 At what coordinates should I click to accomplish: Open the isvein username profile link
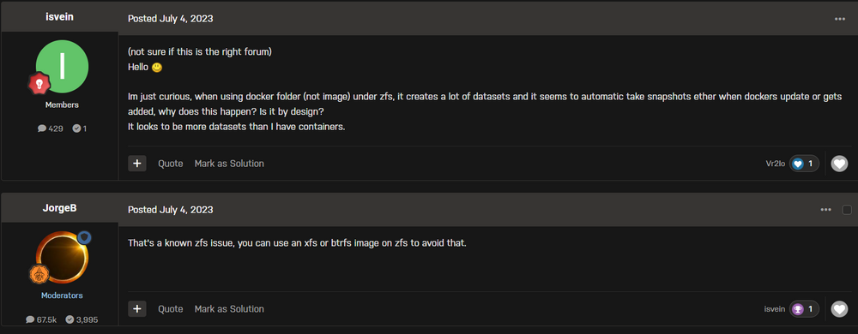(59, 17)
